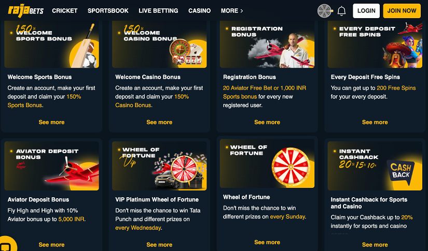428x251 pixels.
Task: Open the VIP Wheel of Fortune banner
Action: [x=159, y=166]
